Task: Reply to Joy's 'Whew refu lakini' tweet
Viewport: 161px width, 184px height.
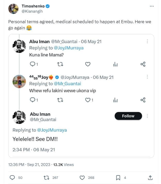Action: [x=32, y=100]
